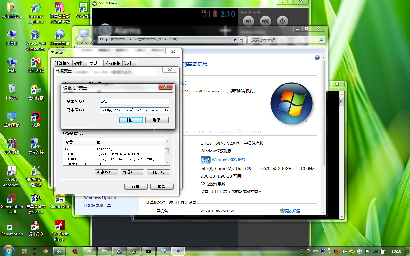Viewport: 410px width, 256px height.
Task: Click the Windows Start orb
Action: point(8,251)
